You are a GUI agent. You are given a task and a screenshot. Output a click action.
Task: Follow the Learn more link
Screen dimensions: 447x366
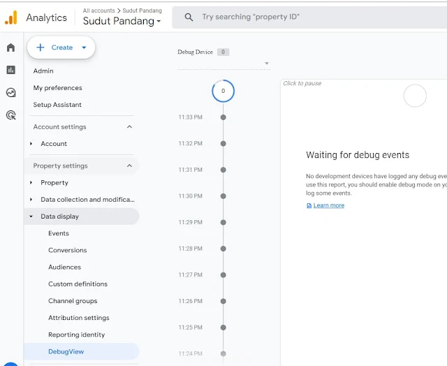[329, 205]
